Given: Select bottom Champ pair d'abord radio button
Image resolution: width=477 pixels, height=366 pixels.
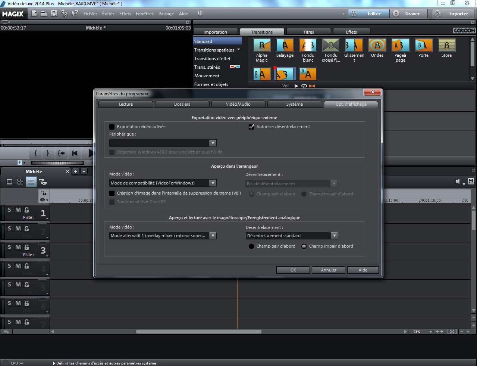Looking at the screenshot, I should tap(251, 246).
